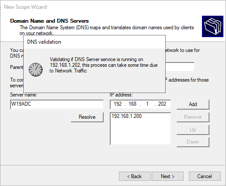Select 192.168.1.200 in the DNS server list
Image resolution: width=226 pixels, height=186 pixels.
126,116
